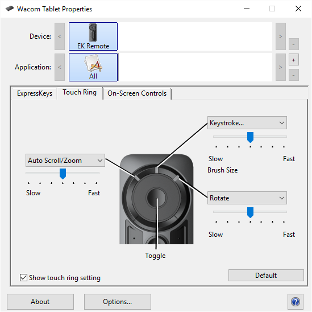Open the Auto Scroll/Zoom dropdown
Viewport: 312px width, 312px height.
[65, 161]
